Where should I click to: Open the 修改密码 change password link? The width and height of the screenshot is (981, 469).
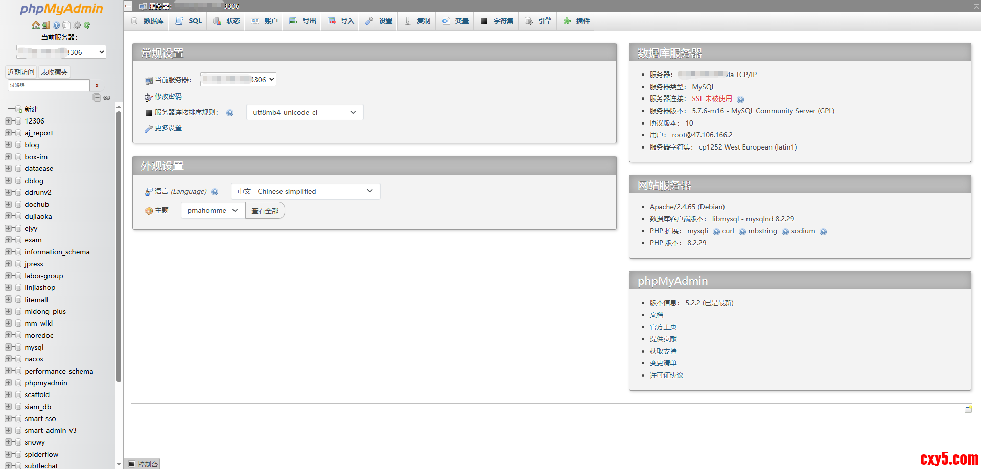(x=168, y=96)
